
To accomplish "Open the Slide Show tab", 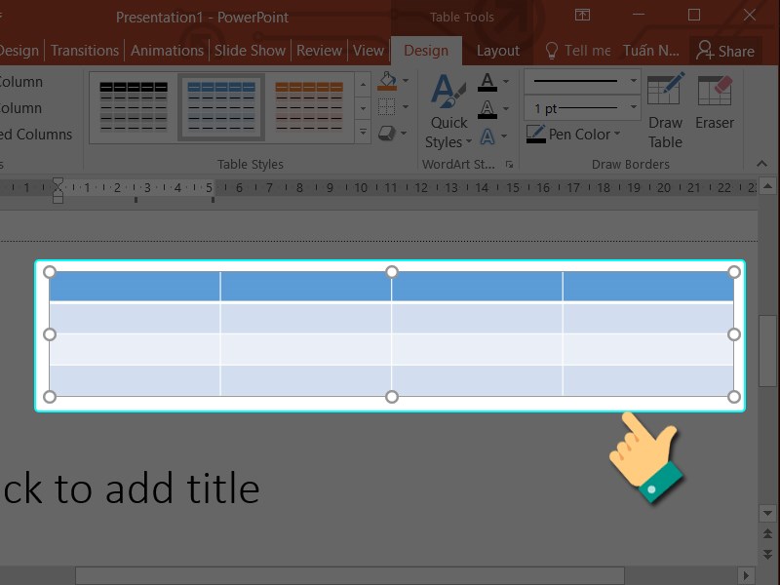I will click(x=251, y=51).
